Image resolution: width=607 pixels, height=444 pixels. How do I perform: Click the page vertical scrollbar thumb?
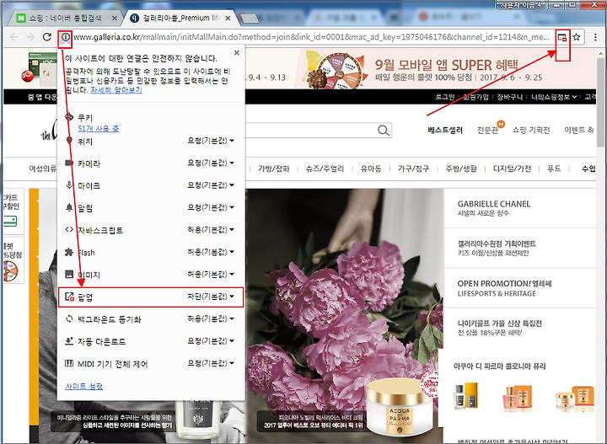[600, 102]
